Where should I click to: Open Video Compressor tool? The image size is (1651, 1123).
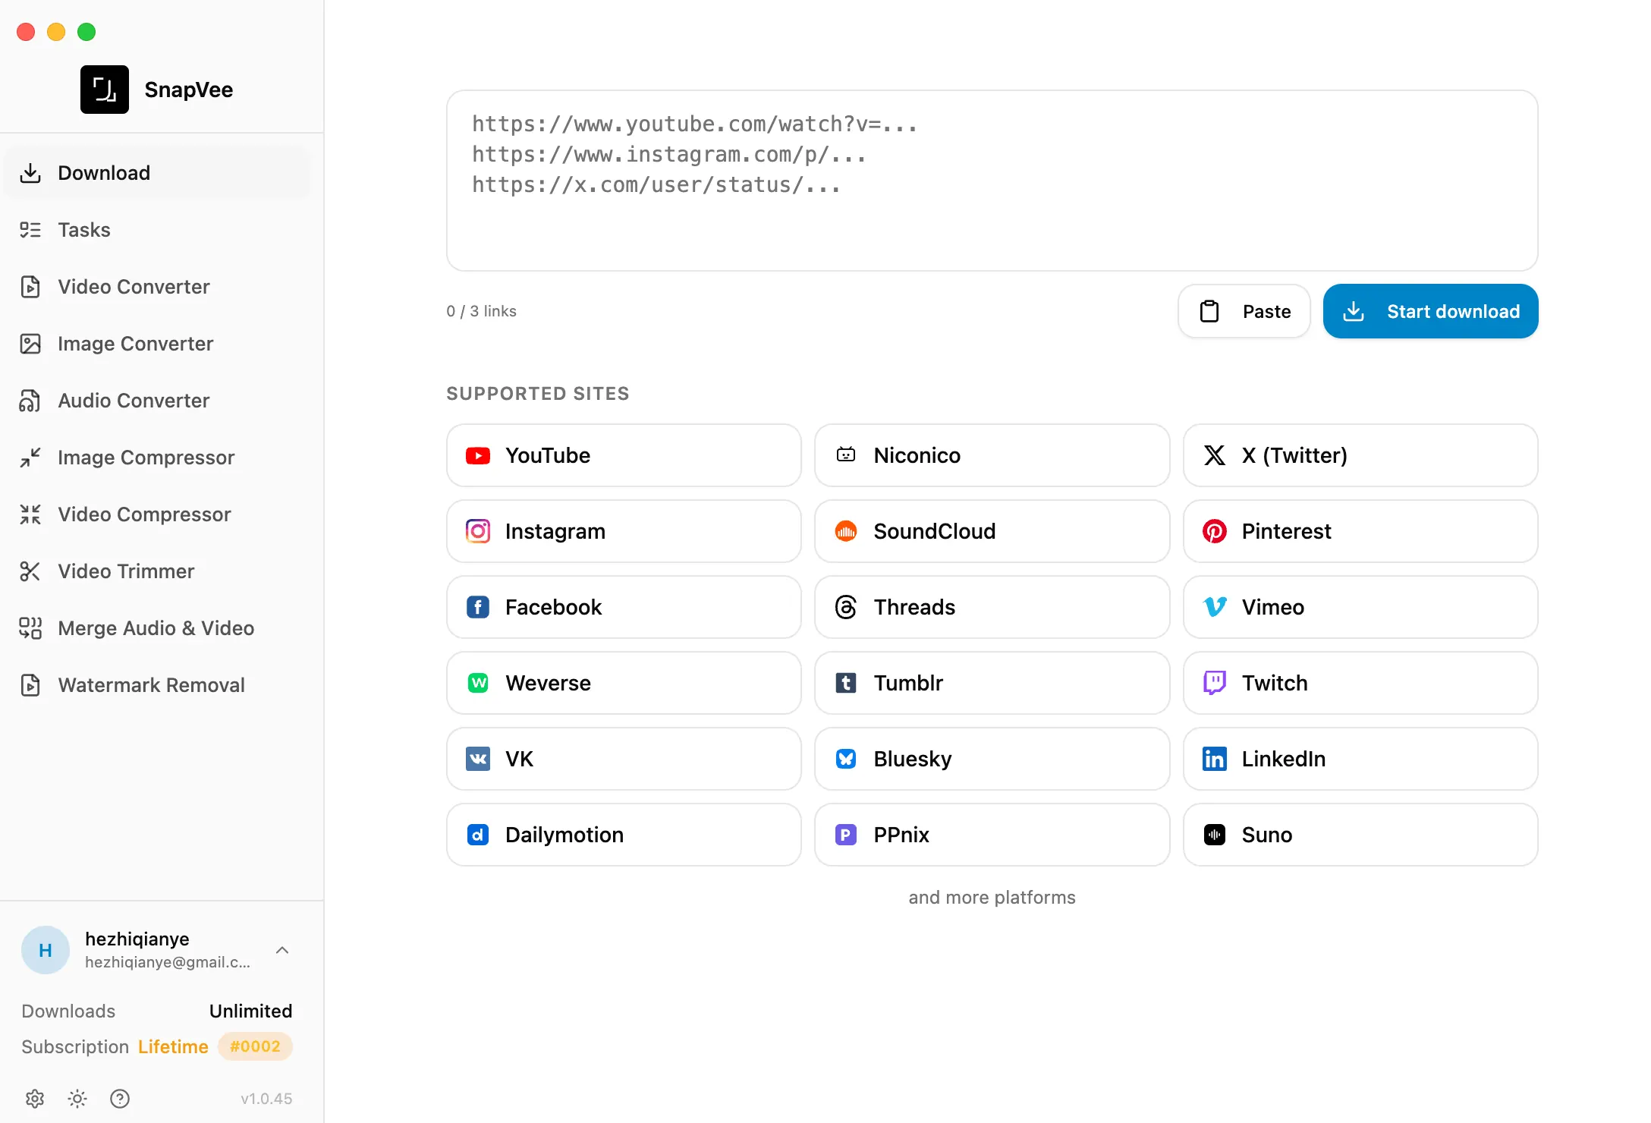pos(157,514)
